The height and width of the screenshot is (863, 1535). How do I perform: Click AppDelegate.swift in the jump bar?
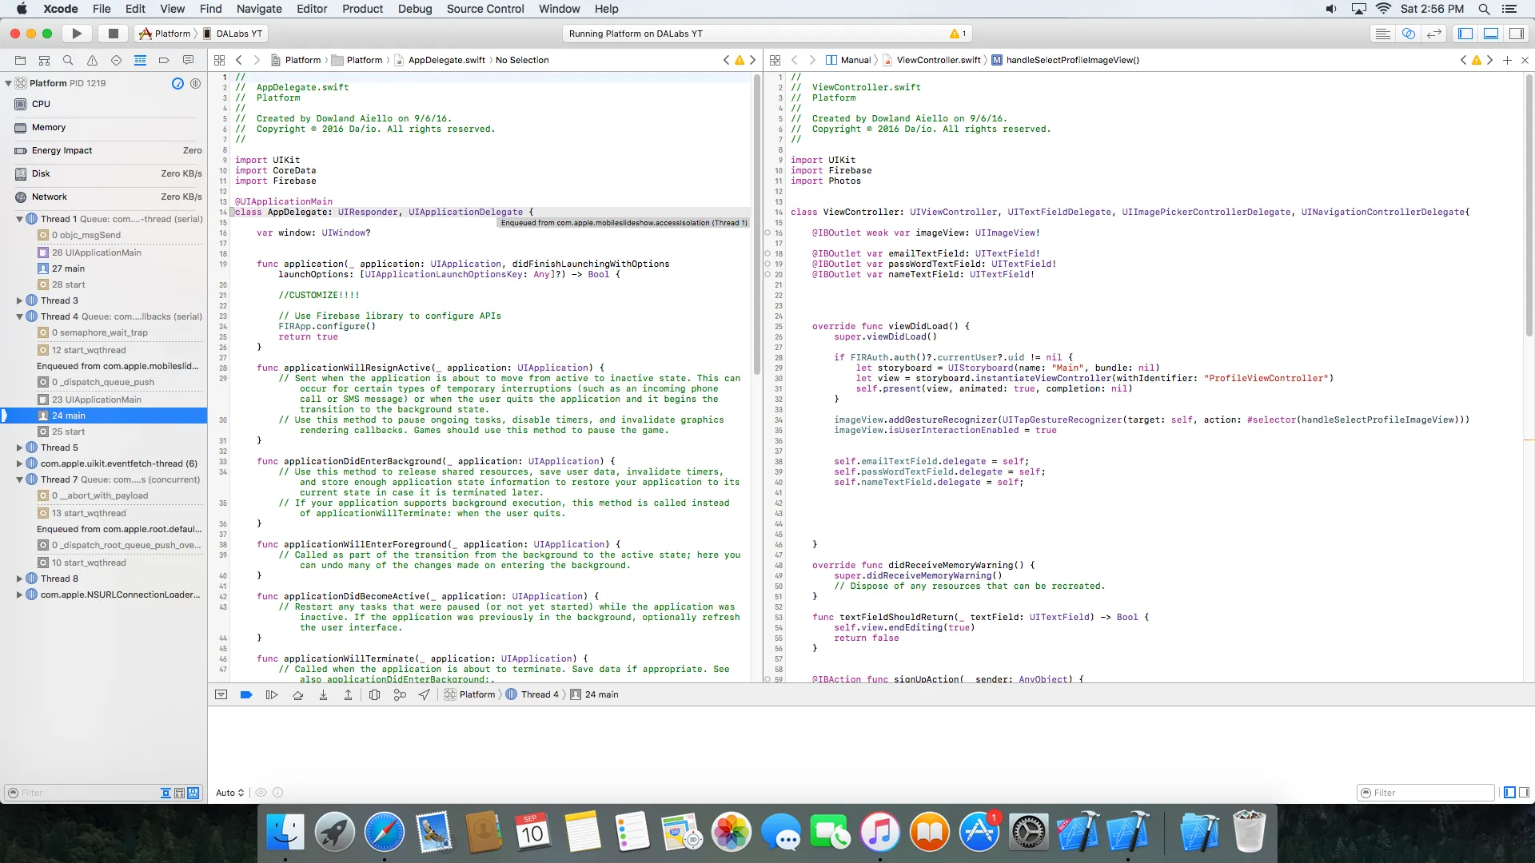pyautogui.click(x=446, y=60)
